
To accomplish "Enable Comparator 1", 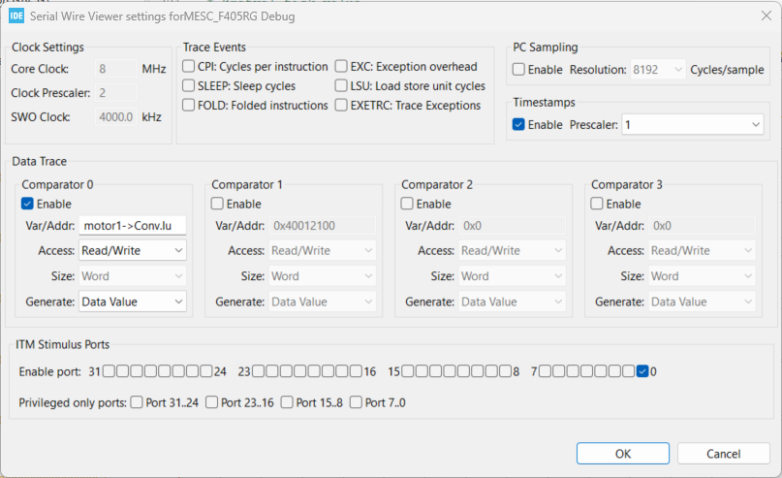I will point(217,204).
